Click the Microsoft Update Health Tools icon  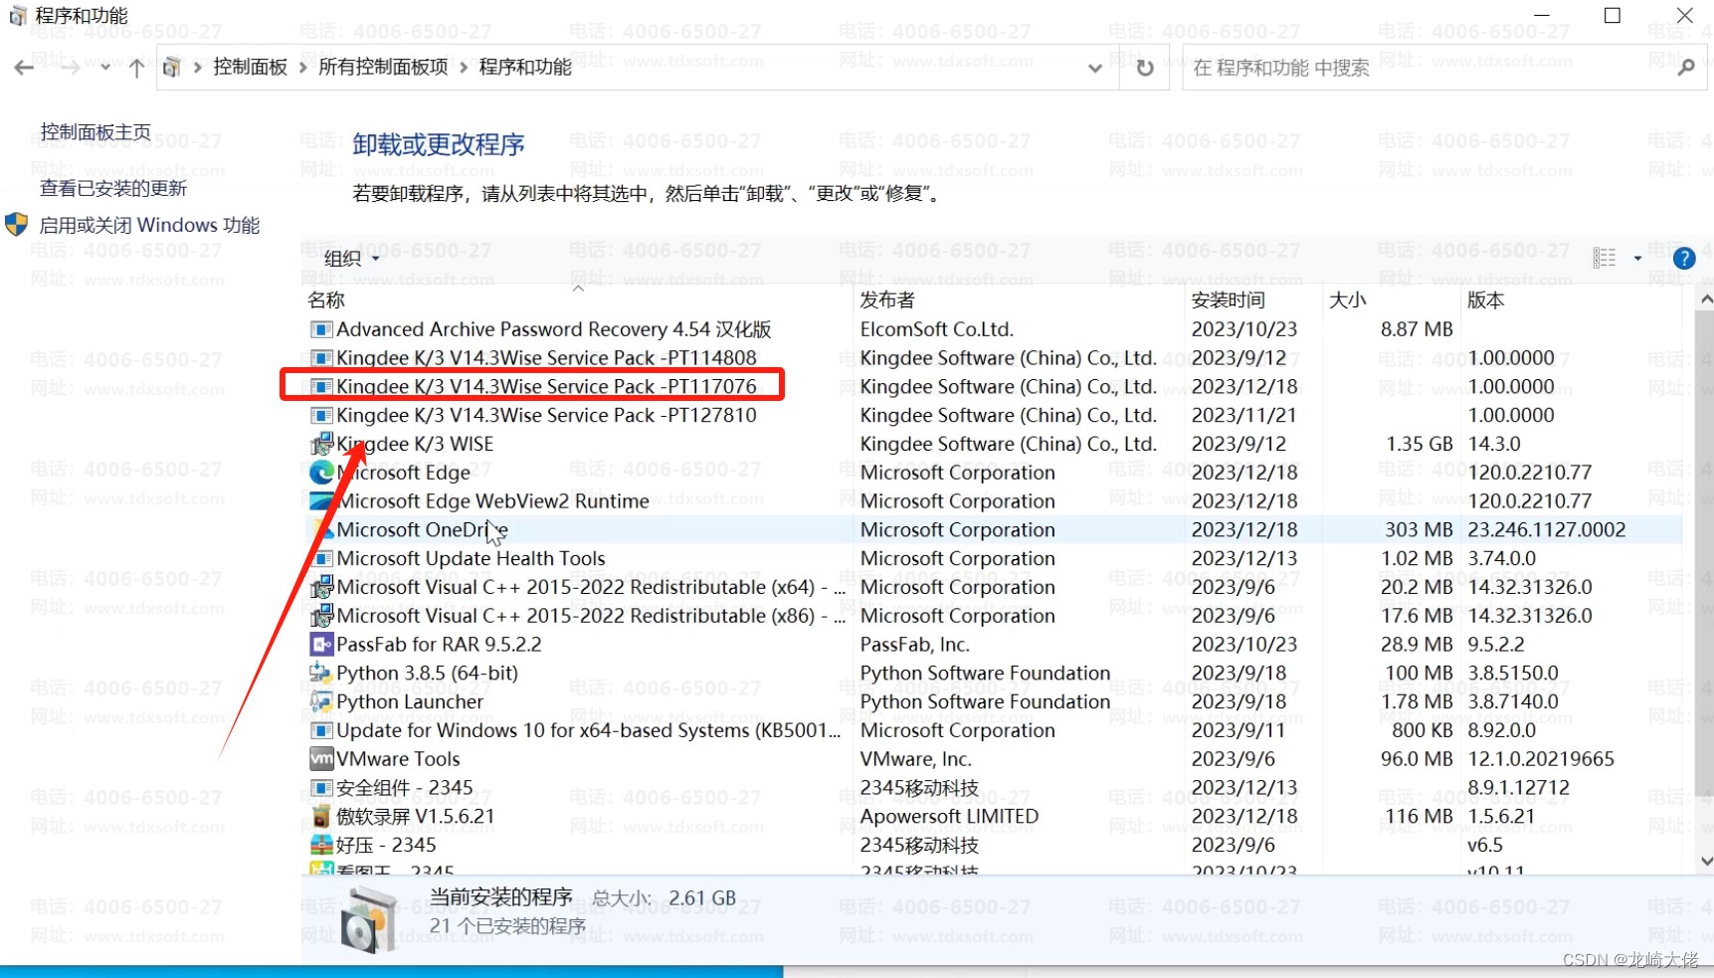click(321, 559)
